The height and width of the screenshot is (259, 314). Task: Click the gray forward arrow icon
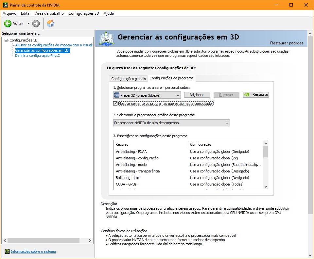point(36,24)
